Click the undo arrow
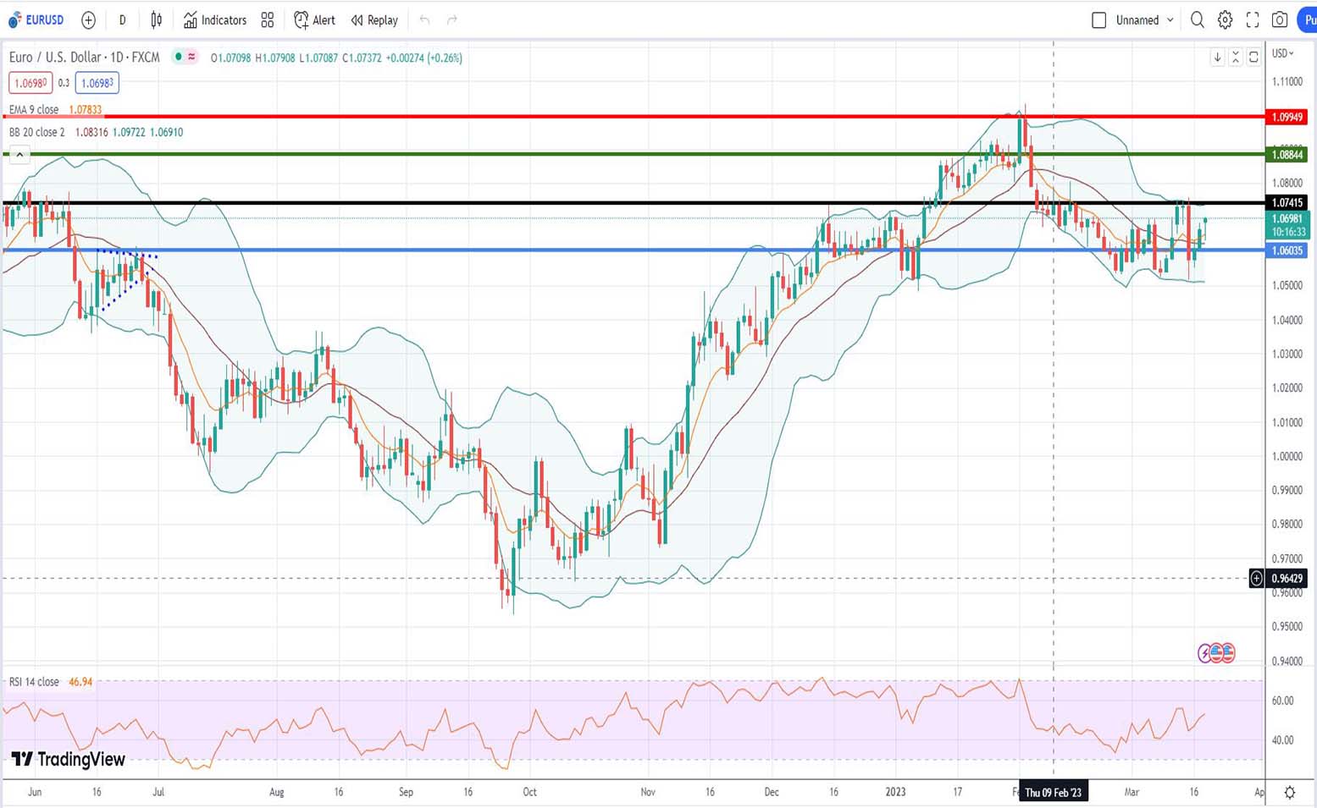This screenshot has width=1317, height=808. pyautogui.click(x=424, y=19)
